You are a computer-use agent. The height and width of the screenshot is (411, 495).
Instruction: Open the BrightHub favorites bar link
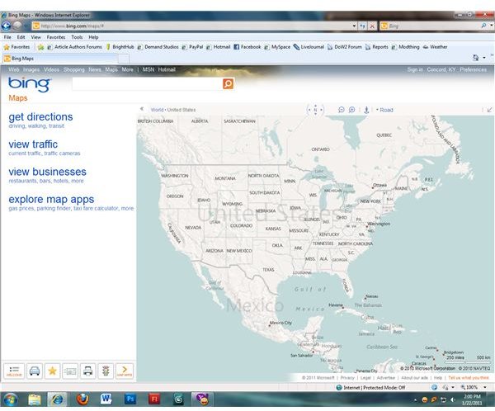[120, 47]
